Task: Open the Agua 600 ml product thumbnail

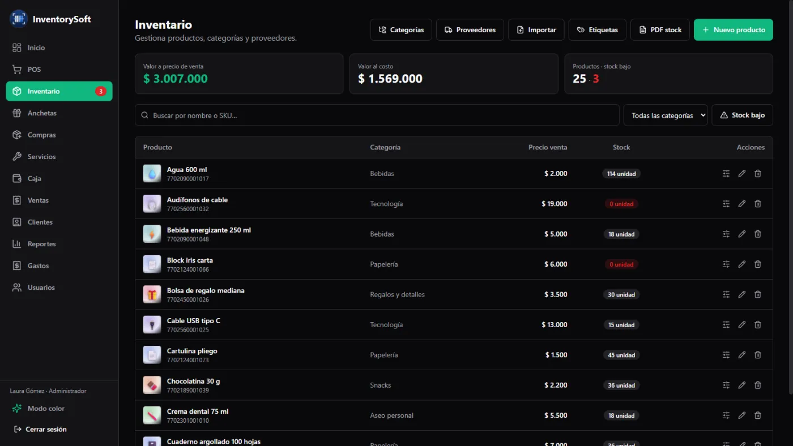Action: pos(152,174)
